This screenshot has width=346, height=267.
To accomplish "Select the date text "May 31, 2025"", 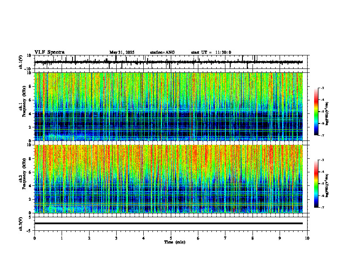I will (122, 52).
